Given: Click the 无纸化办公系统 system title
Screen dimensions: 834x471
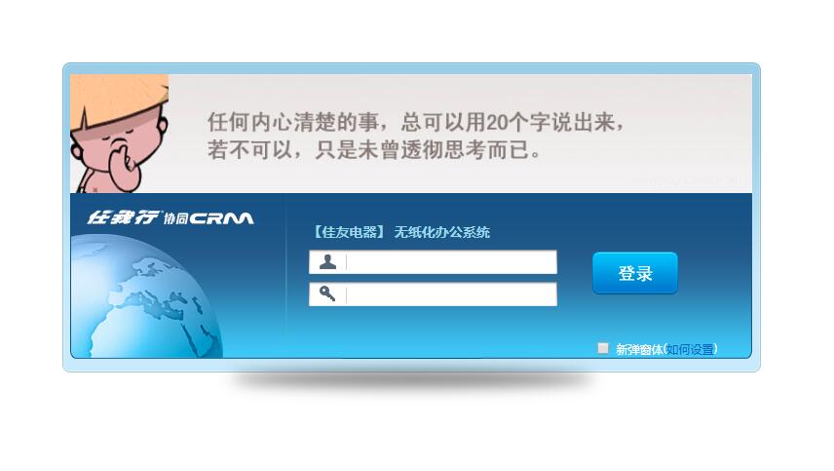Looking at the screenshot, I should pyautogui.click(x=441, y=232).
